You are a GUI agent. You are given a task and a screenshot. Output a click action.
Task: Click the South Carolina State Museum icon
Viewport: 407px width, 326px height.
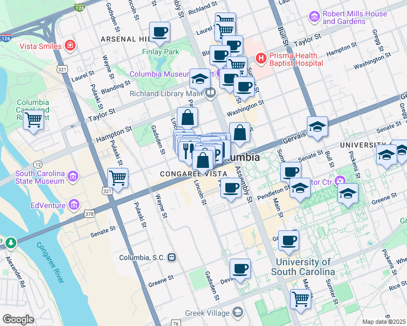pyautogui.click(x=73, y=177)
